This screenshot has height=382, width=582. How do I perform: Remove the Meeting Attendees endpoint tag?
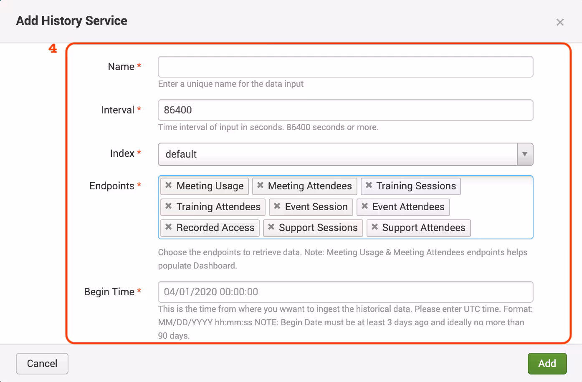click(x=260, y=185)
